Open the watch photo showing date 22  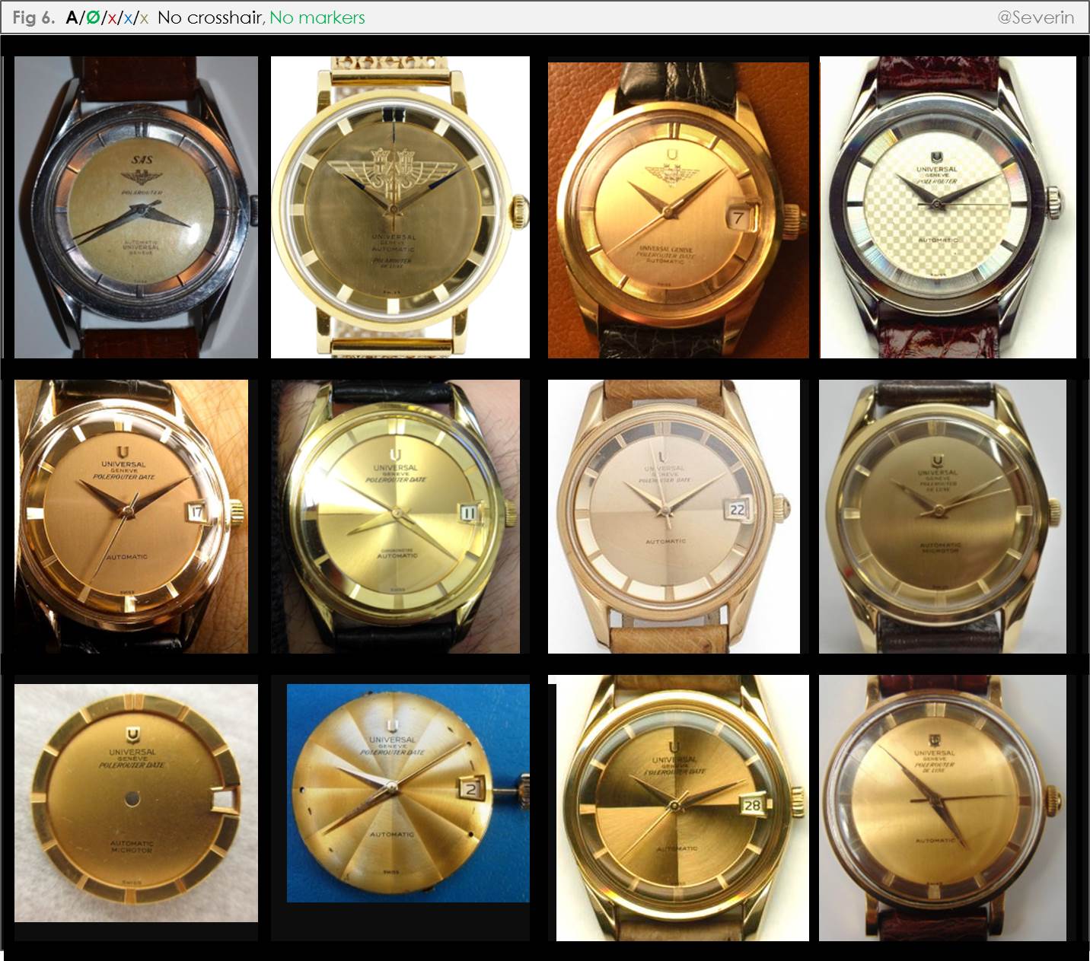pyautogui.click(x=674, y=517)
